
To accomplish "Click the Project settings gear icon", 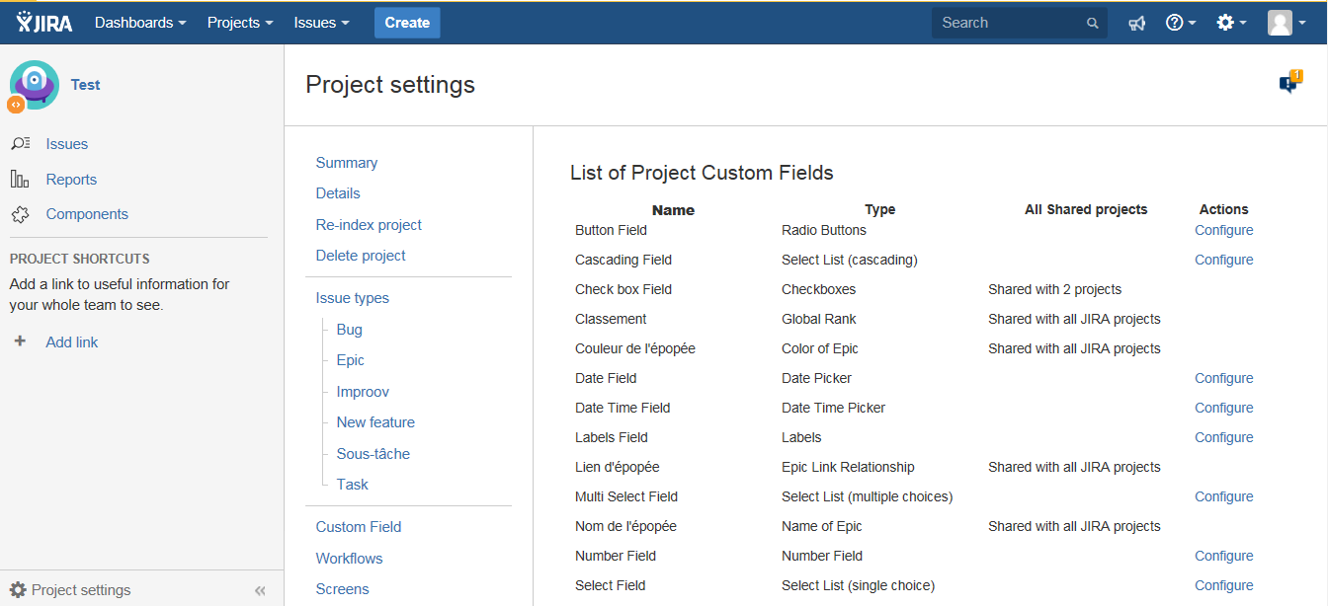I will (x=18, y=589).
